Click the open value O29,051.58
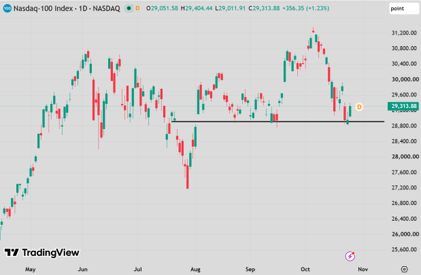This screenshot has height=275, width=421. [162, 8]
